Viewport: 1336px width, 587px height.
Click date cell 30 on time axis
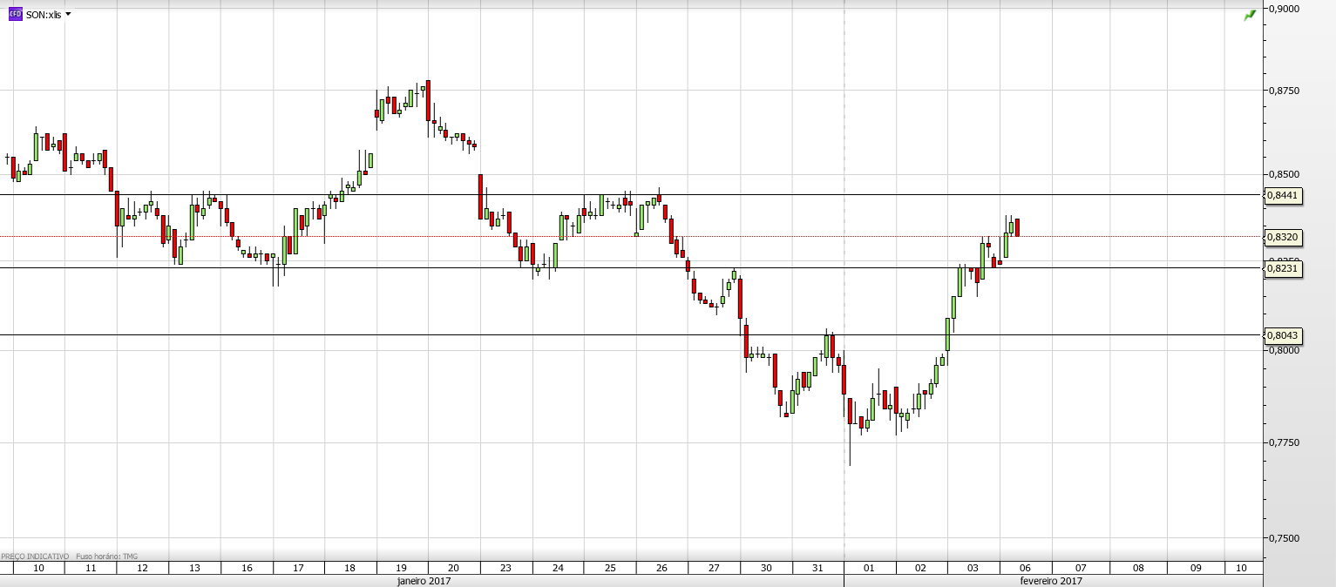click(x=766, y=568)
